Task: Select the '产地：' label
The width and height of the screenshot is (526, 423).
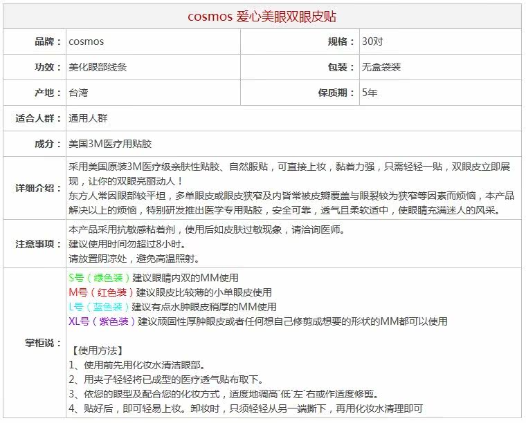Action: coord(48,93)
